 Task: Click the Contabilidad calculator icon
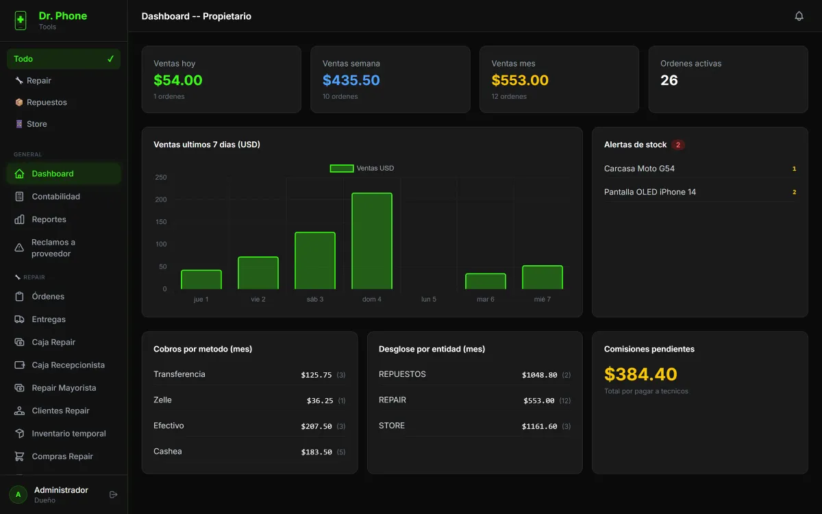[19, 197]
